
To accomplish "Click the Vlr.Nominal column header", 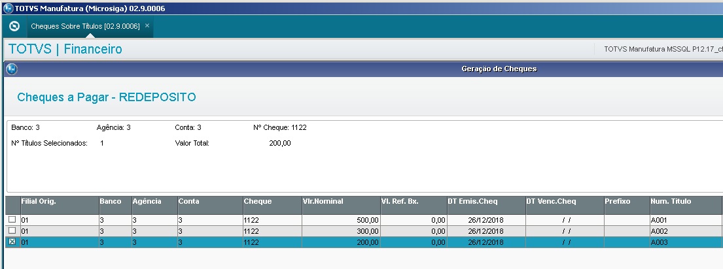I will (x=341, y=205).
